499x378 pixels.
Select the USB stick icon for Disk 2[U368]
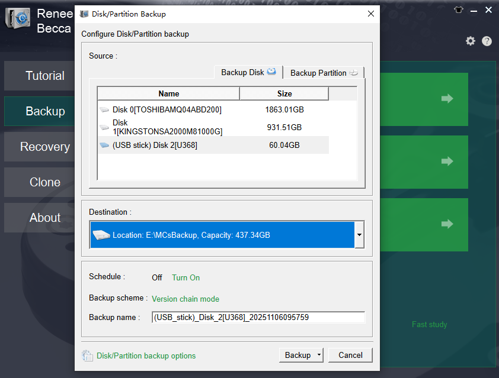coord(104,145)
